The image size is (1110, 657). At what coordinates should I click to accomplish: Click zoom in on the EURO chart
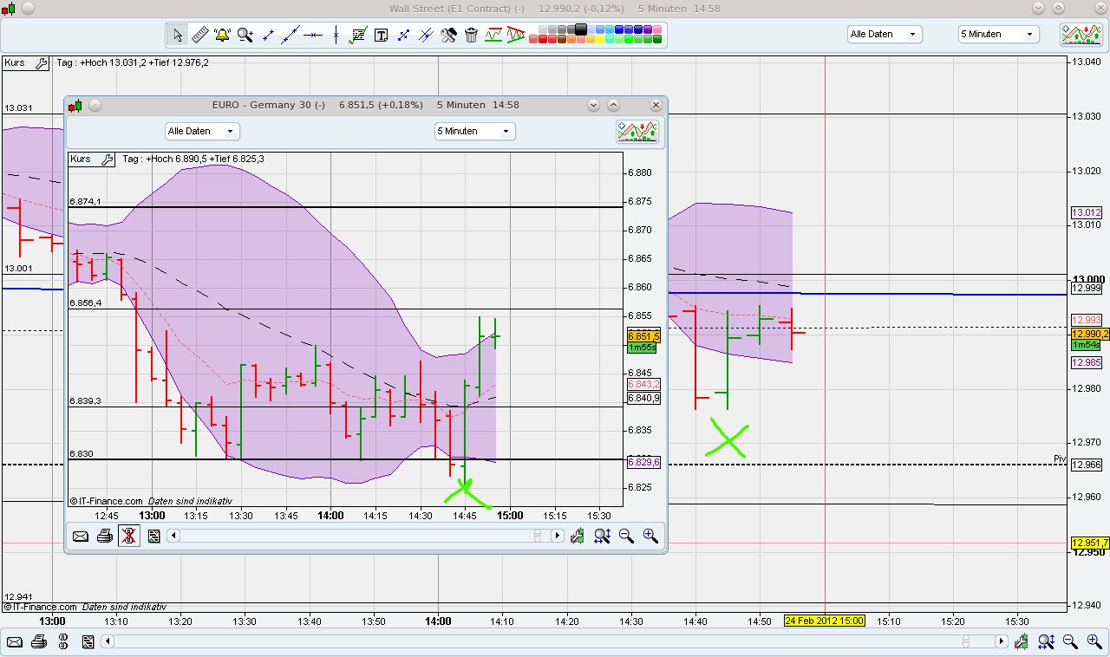tap(650, 536)
